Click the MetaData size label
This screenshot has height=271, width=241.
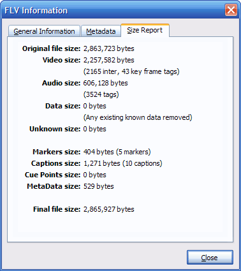(x=54, y=186)
